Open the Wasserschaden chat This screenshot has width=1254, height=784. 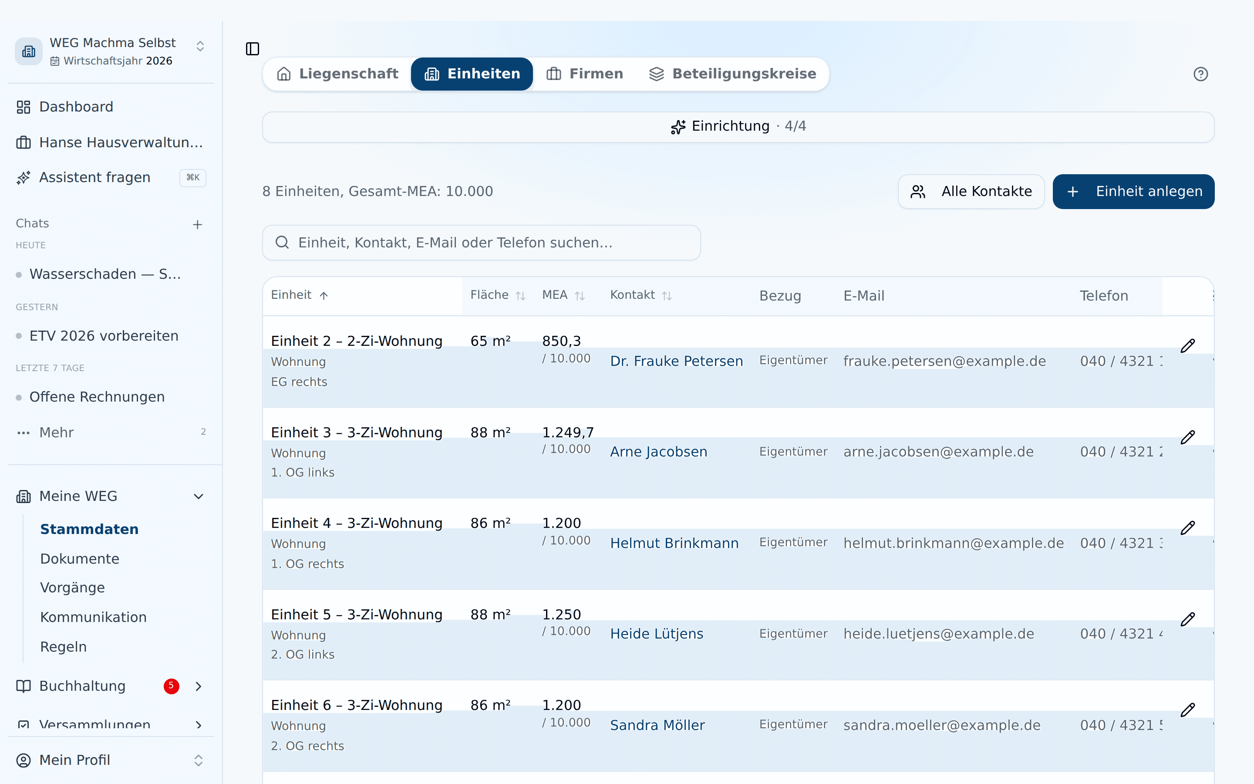(104, 274)
